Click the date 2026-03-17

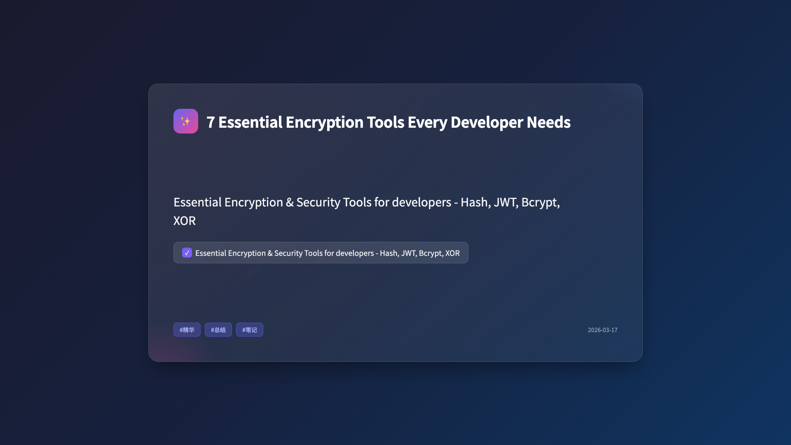602,330
